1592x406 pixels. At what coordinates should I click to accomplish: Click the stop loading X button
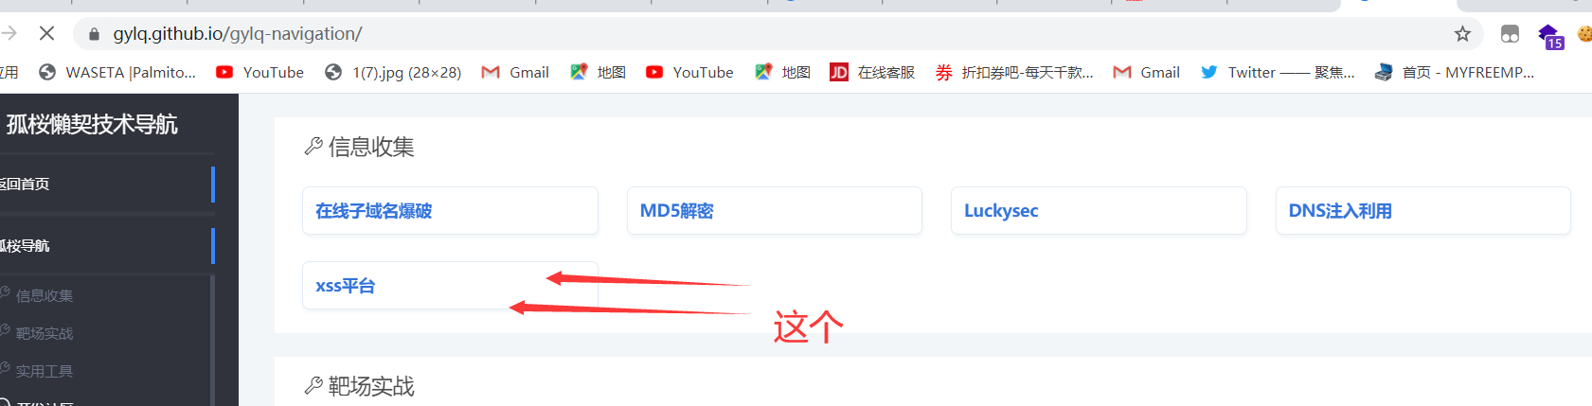tap(46, 34)
